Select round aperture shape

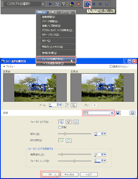tap(62, 141)
